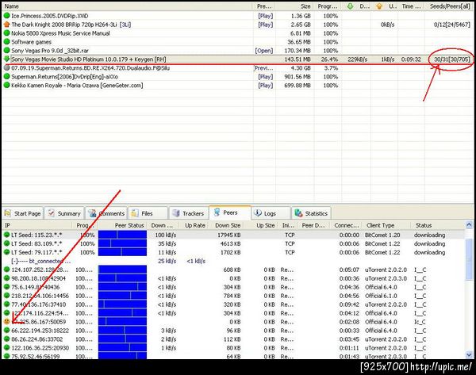Click upload arrow icon in column header
The width and height of the screenshot is (476, 375).
(x=379, y=6)
